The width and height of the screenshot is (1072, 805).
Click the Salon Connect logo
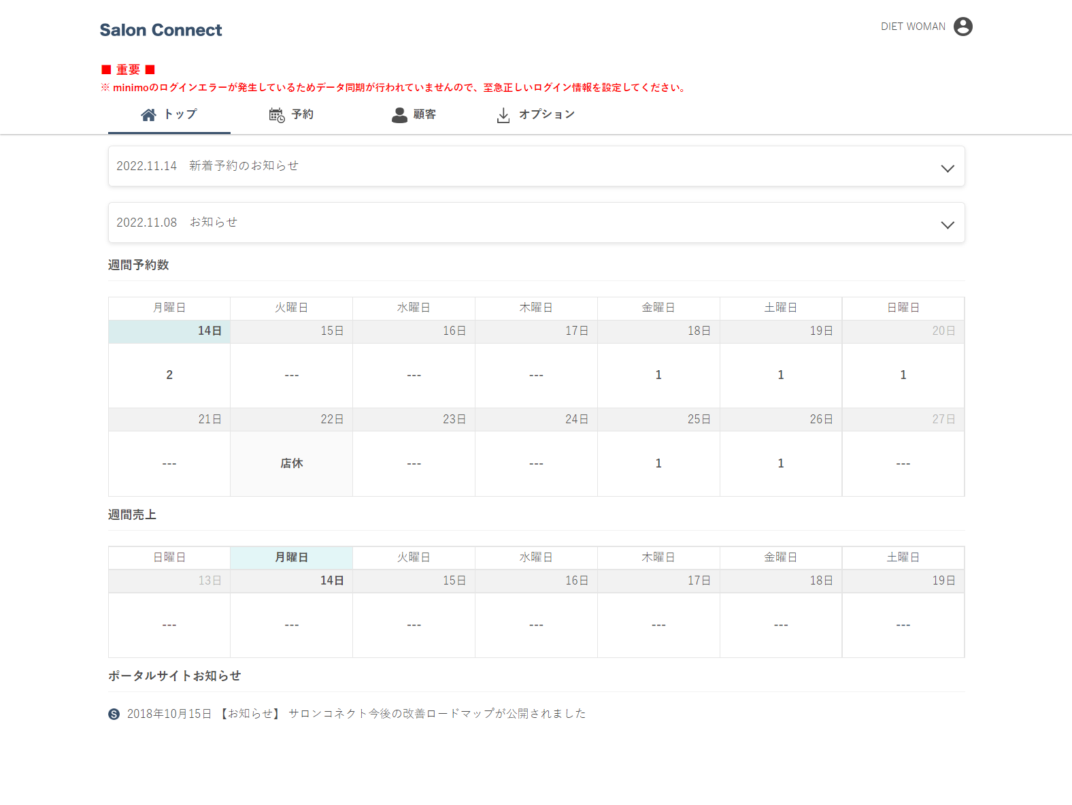click(161, 30)
